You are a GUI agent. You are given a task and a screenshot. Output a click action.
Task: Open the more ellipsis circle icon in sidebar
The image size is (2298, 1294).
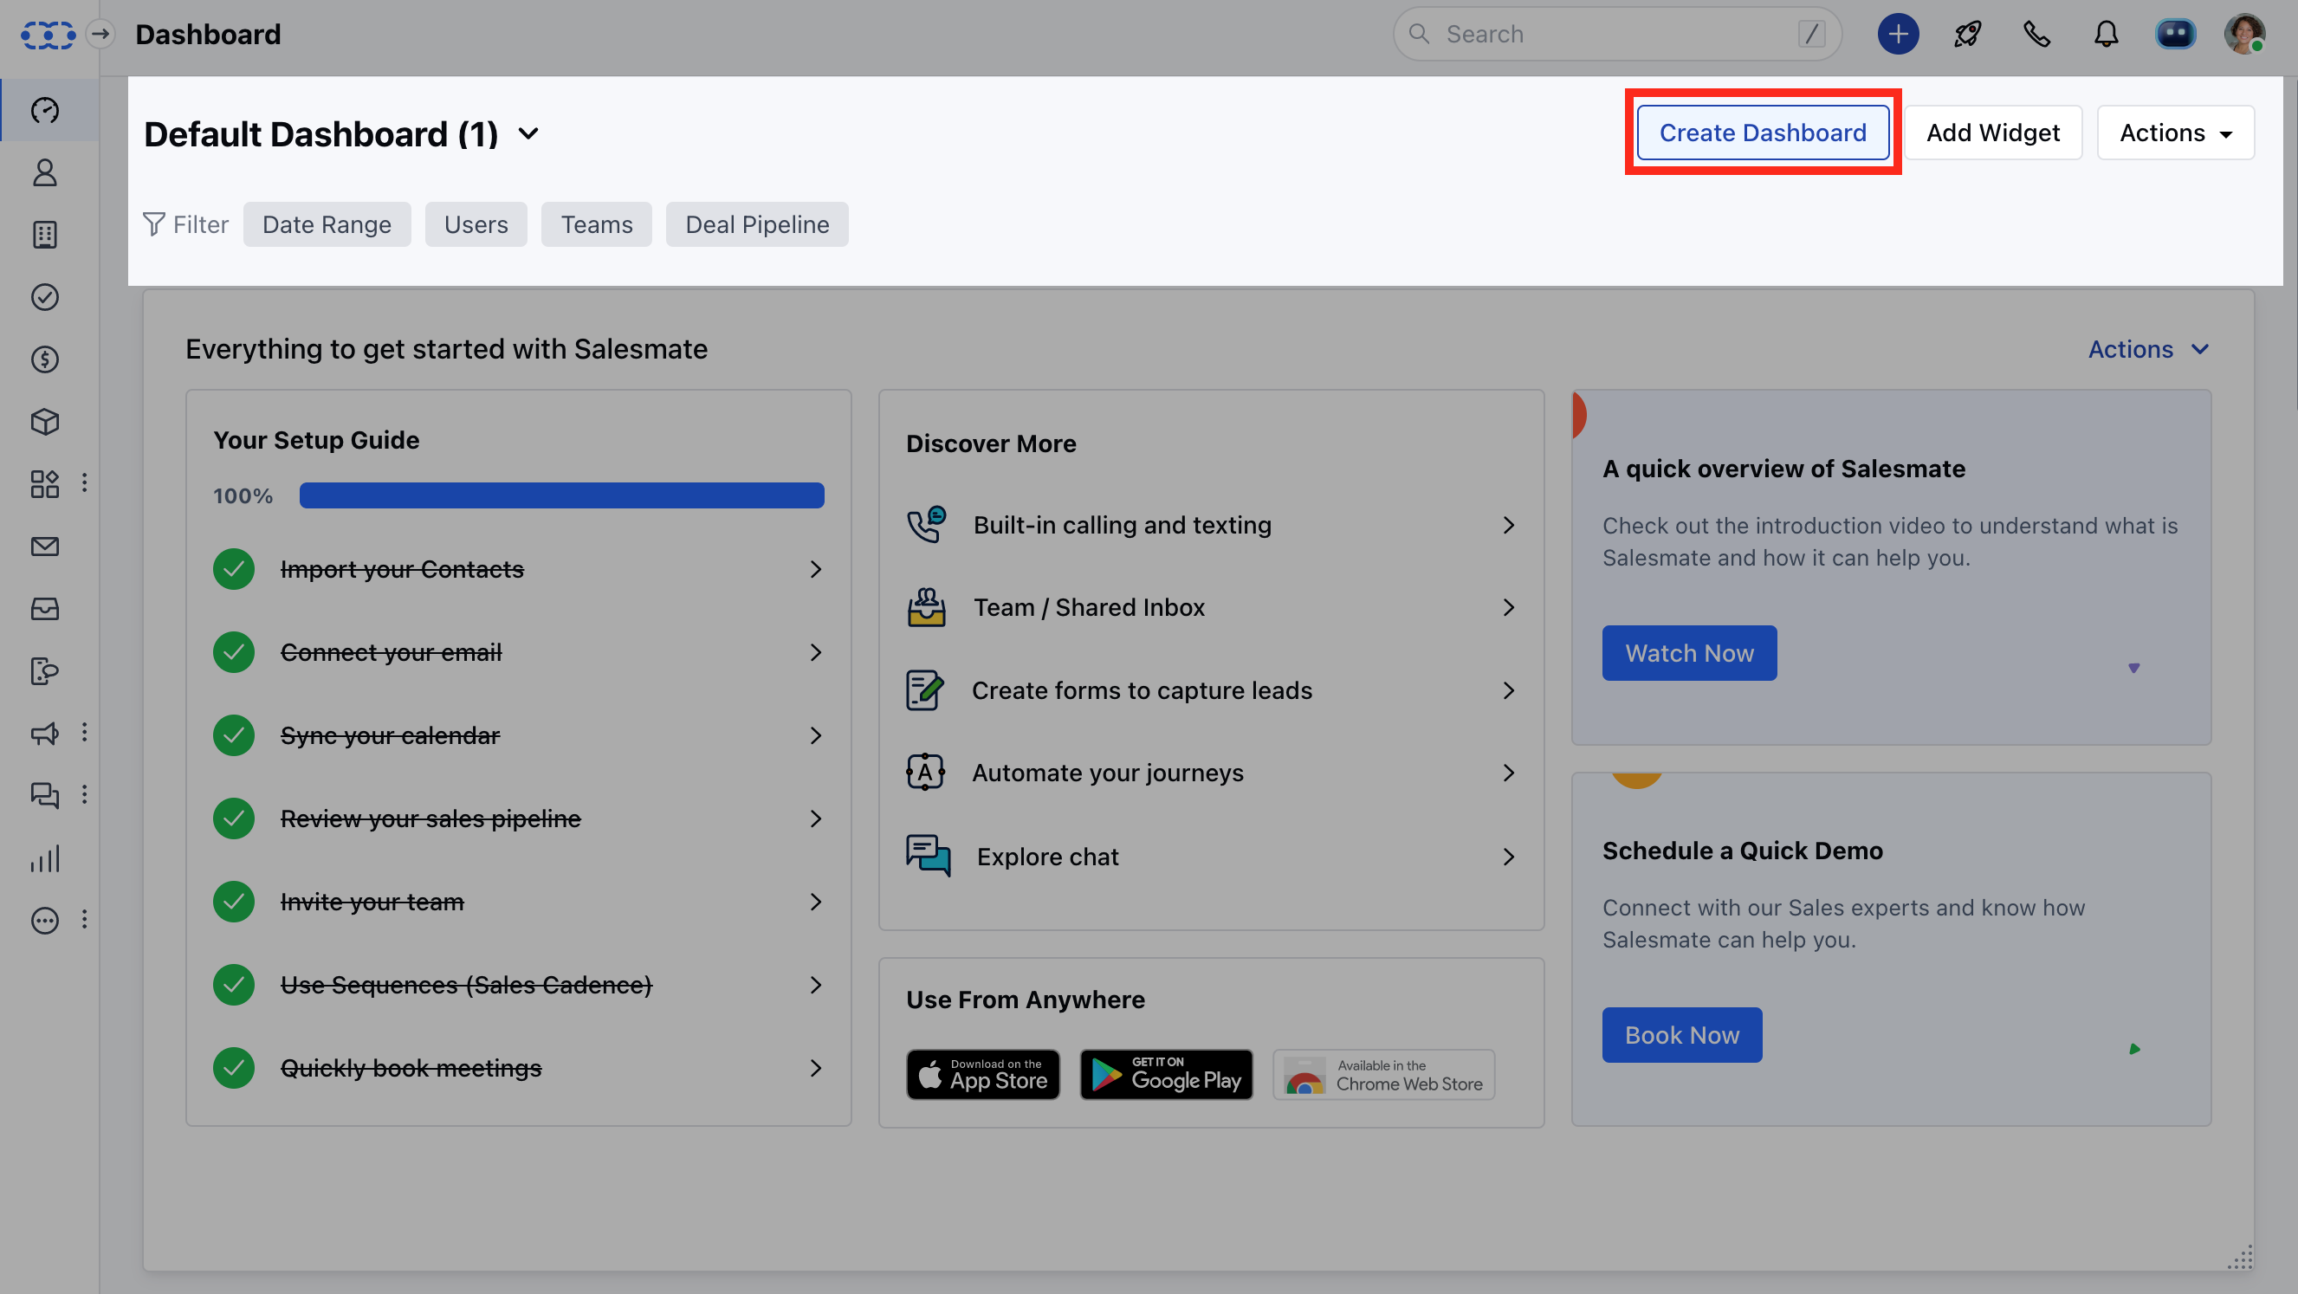click(x=44, y=920)
